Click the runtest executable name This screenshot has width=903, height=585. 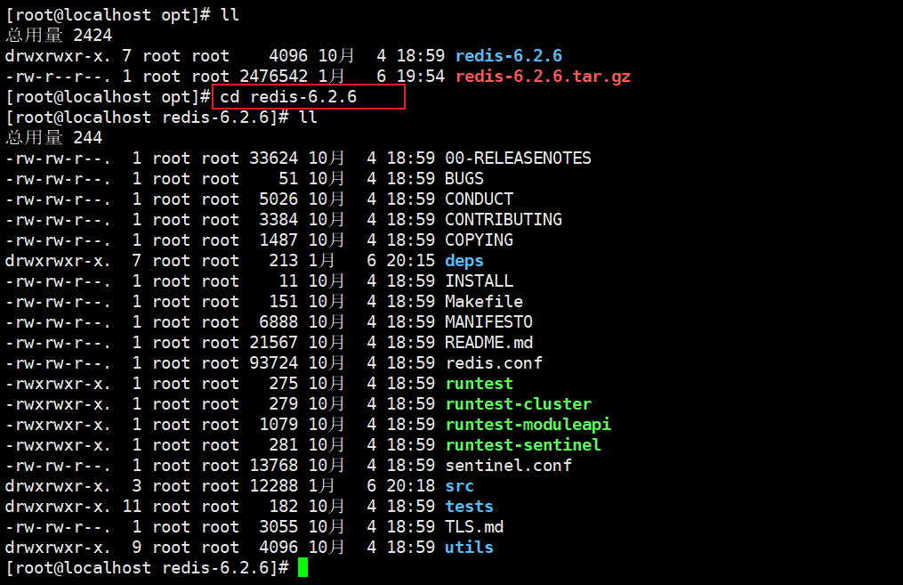coord(479,384)
